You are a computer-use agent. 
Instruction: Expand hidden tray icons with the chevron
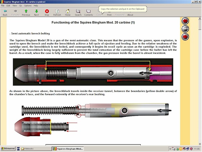coord(170,149)
